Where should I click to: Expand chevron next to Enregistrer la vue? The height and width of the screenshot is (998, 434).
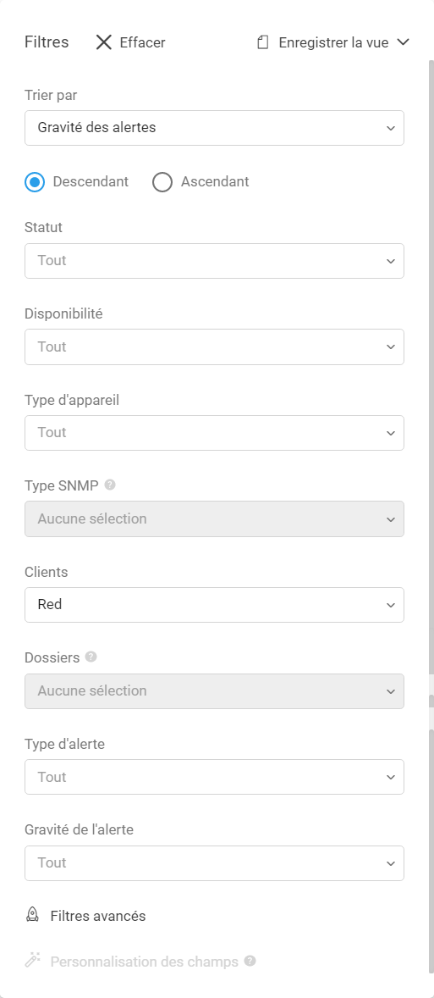click(403, 42)
